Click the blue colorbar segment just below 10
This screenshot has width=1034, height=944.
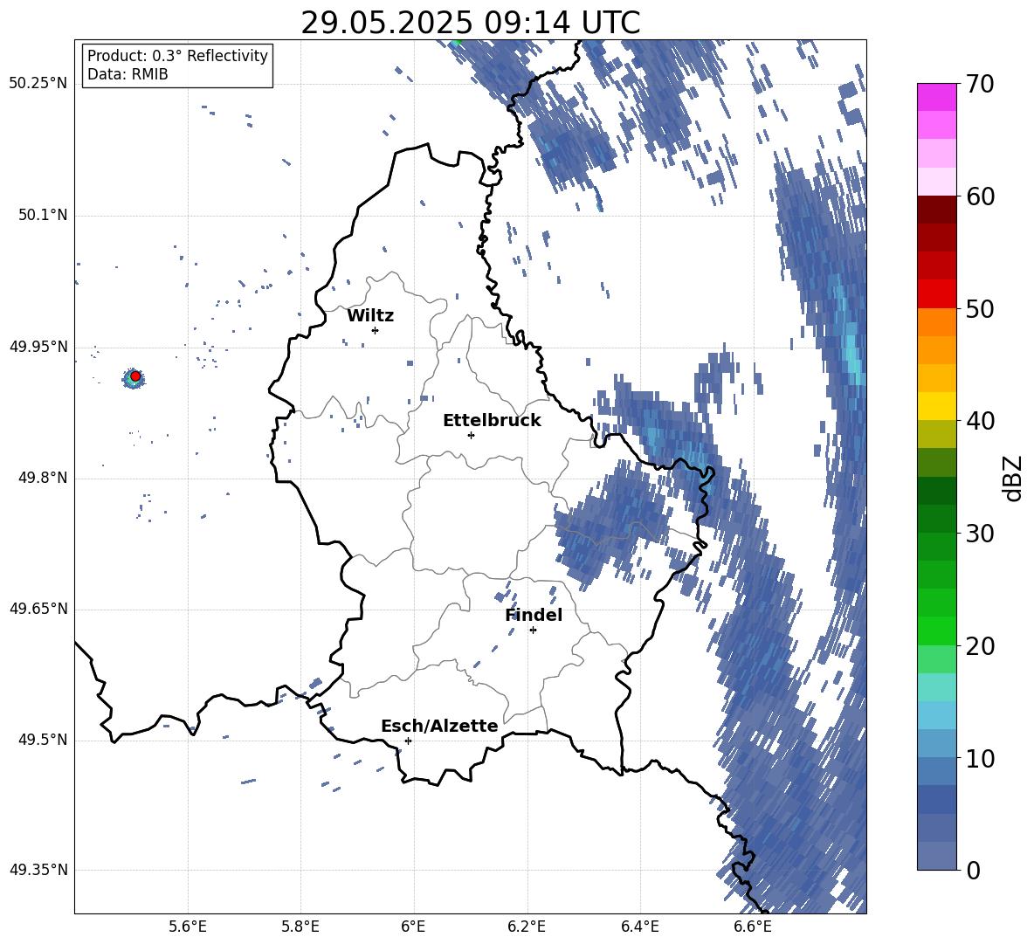pos(936,771)
